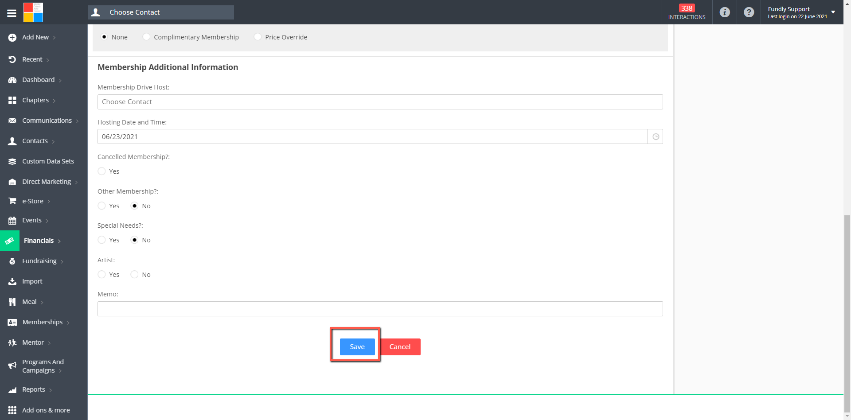Open Add-ons & more link
This screenshot has width=851, height=420.
tap(46, 410)
